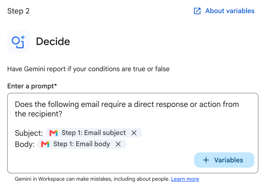Click the Enter a prompt label
Viewport: 266px width, 190px height.
pos(32,86)
